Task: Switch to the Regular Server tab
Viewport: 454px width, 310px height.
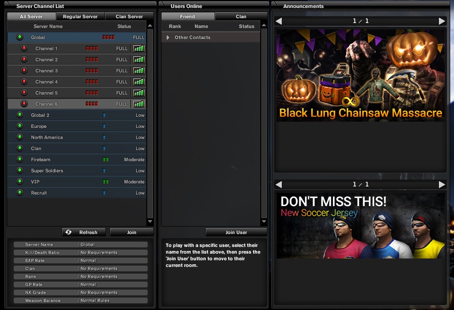Action: click(x=80, y=16)
